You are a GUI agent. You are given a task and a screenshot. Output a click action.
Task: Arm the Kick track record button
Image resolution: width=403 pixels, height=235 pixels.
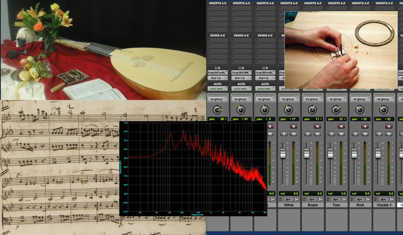coord(365,126)
